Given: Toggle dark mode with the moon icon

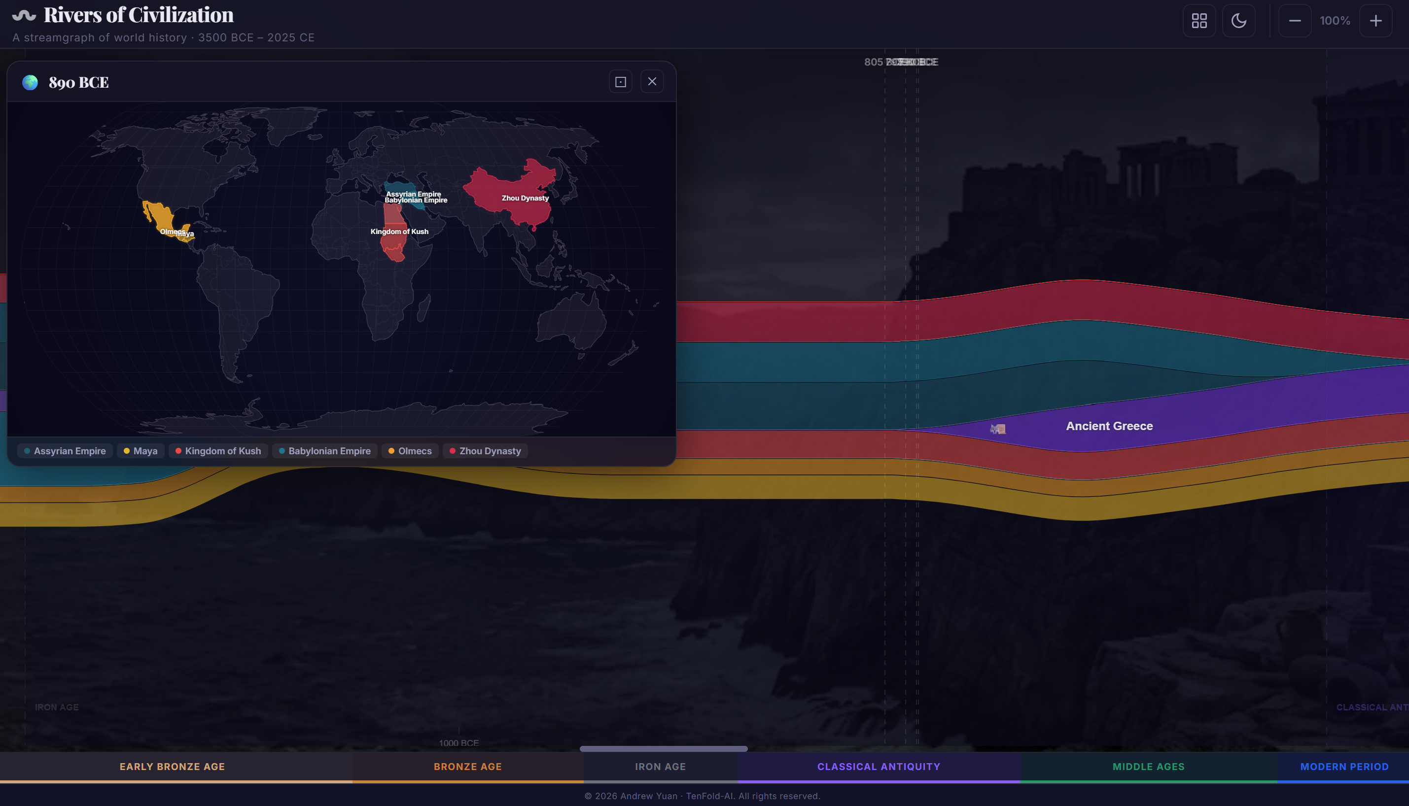Looking at the screenshot, I should [1239, 21].
